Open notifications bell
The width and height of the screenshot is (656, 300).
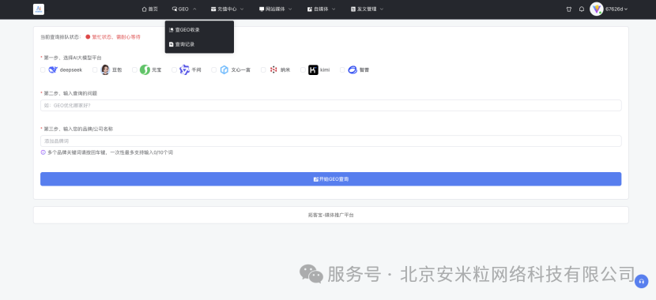(x=582, y=9)
